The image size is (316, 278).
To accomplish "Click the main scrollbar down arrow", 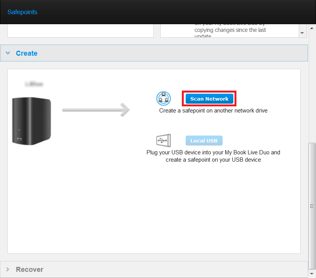I will [312, 274].
